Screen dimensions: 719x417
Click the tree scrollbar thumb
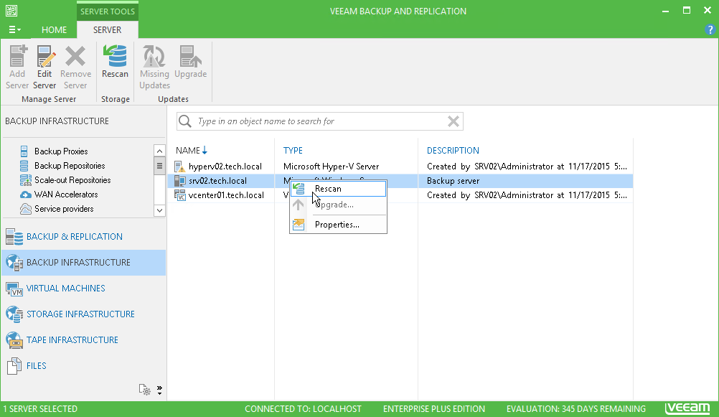pos(159,166)
